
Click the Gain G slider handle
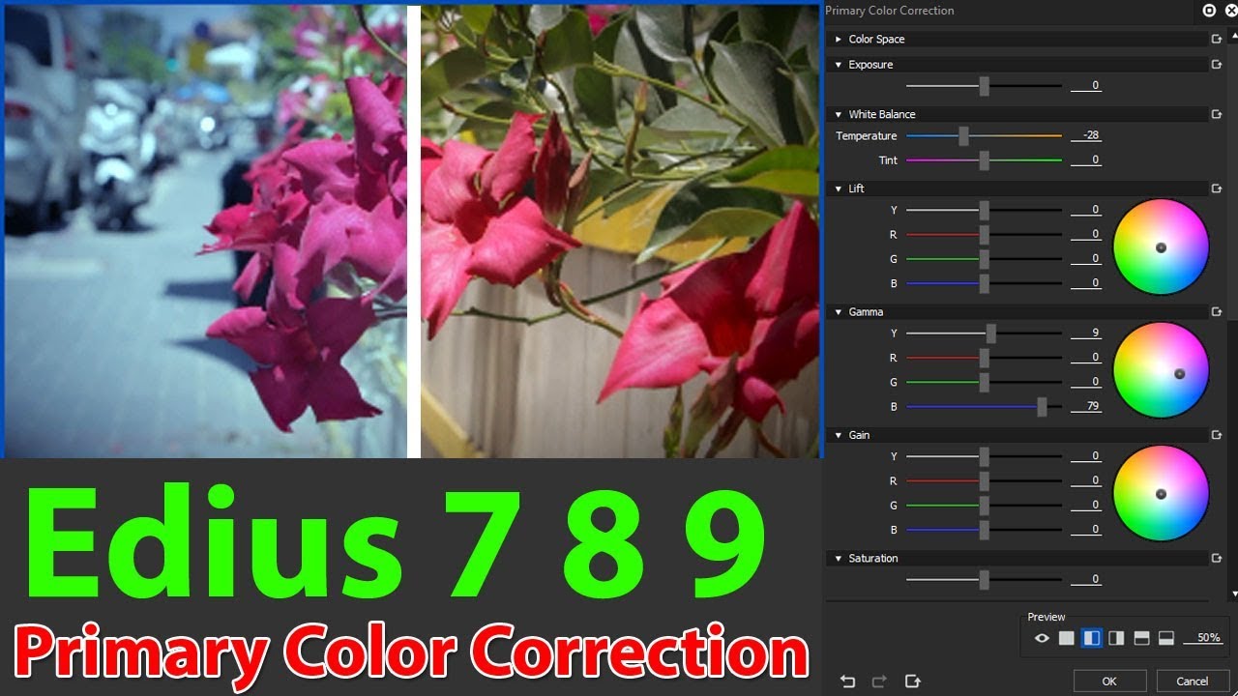[x=984, y=506]
